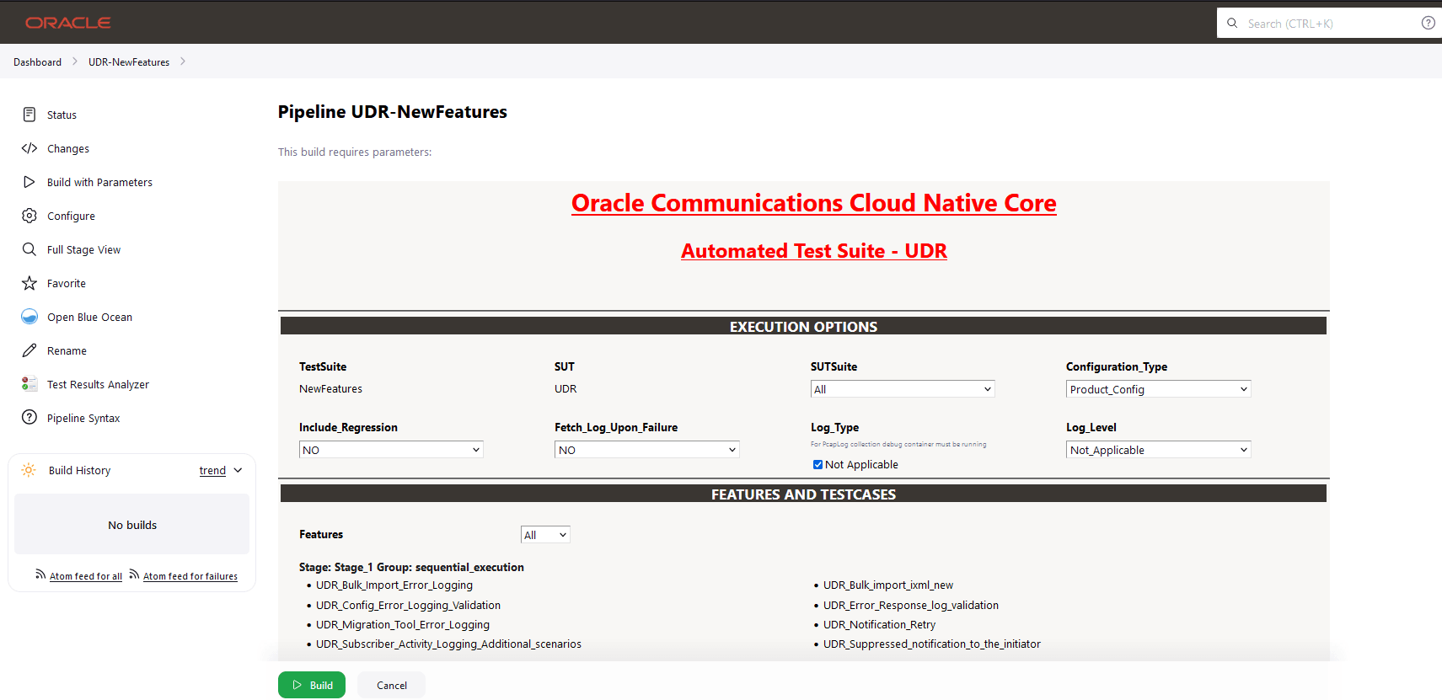Click the Pipeline Syntax help icon
This screenshot has width=1442, height=700.
[x=29, y=418]
